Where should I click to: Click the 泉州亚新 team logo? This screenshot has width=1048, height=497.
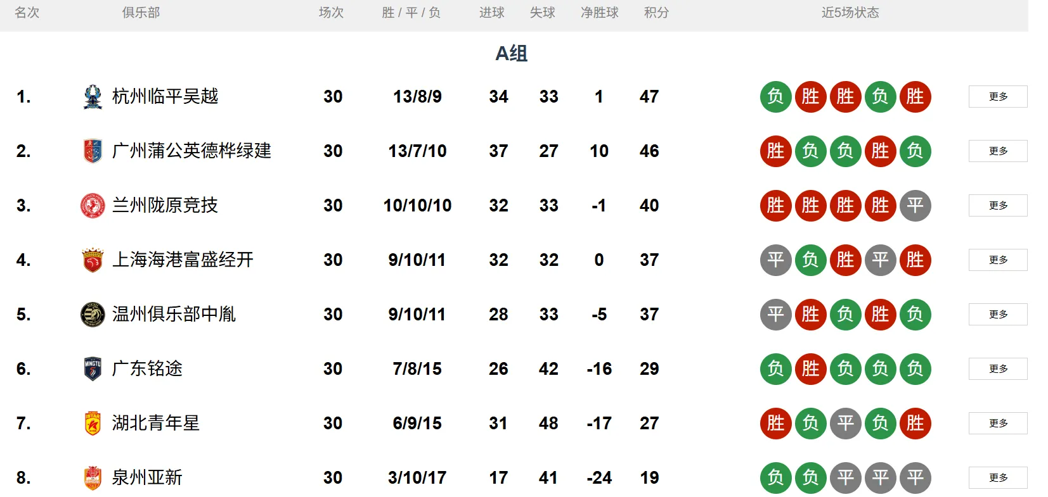(x=93, y=478)
